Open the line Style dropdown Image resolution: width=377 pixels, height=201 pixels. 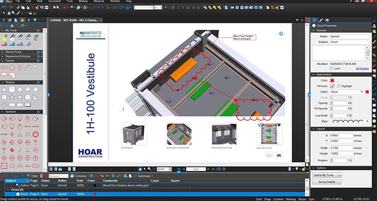350,121
